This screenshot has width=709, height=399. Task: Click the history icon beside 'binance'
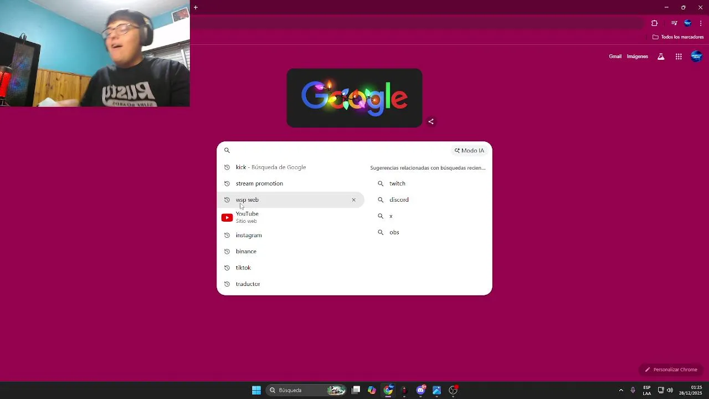(227, 252)
